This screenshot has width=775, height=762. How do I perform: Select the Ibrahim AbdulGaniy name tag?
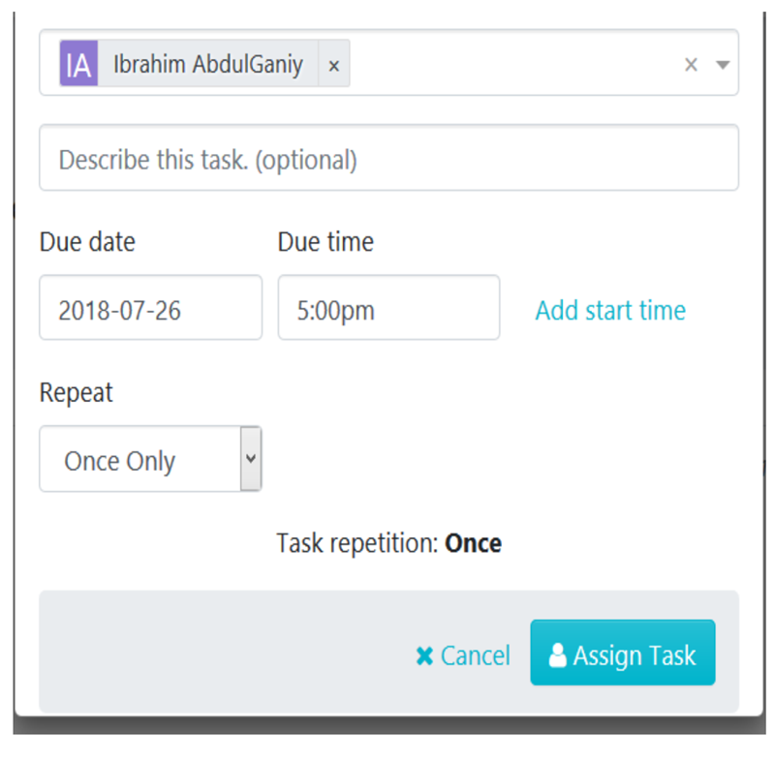click(x=208, y=64)
